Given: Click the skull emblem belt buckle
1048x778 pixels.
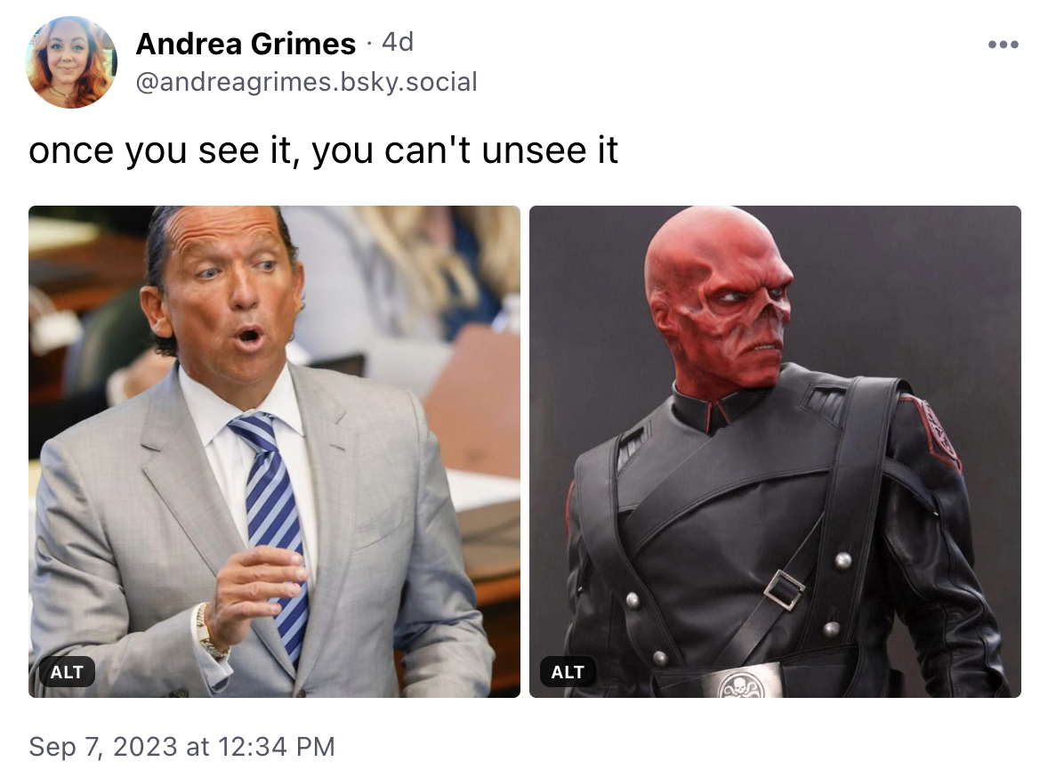Looking at the screenshot, I should pos(740,685).
